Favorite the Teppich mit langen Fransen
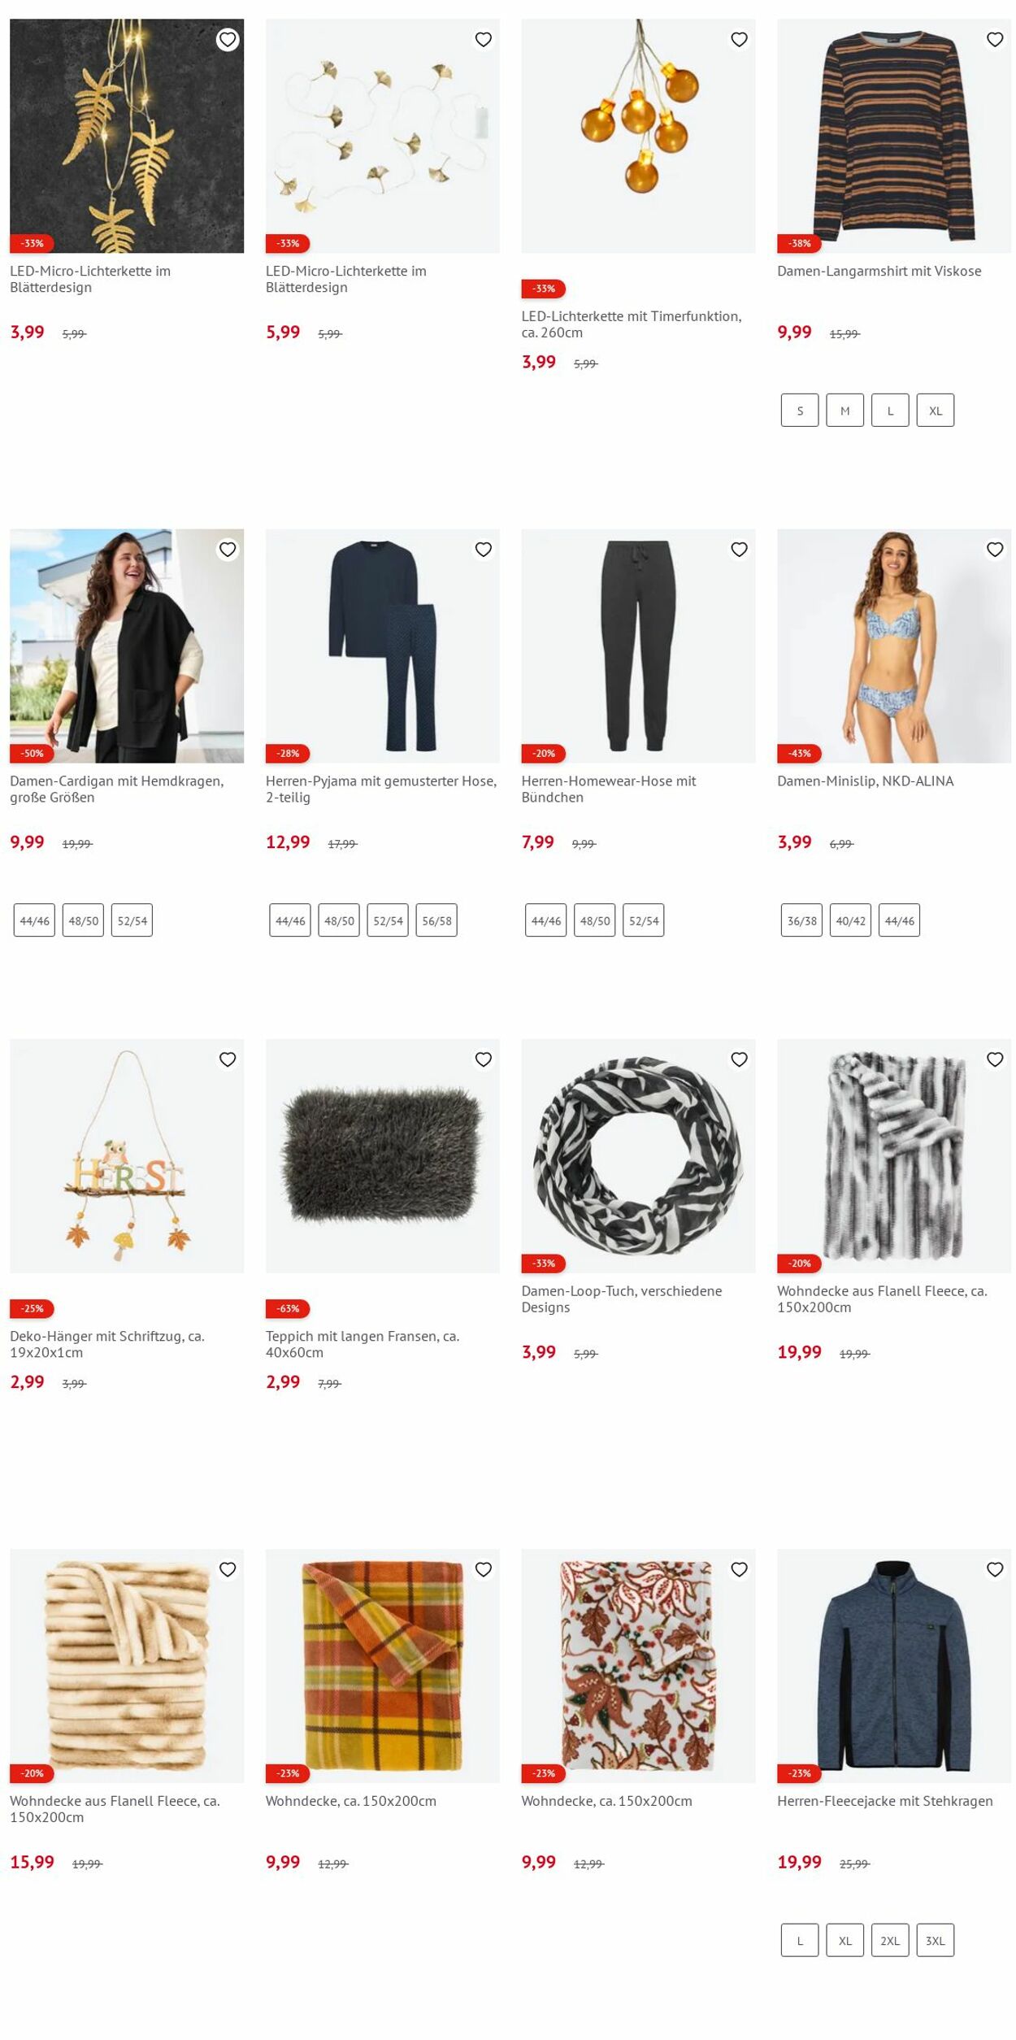Image resolution: width=1016 pixels, height=2040 pixels. [483, 1059]
